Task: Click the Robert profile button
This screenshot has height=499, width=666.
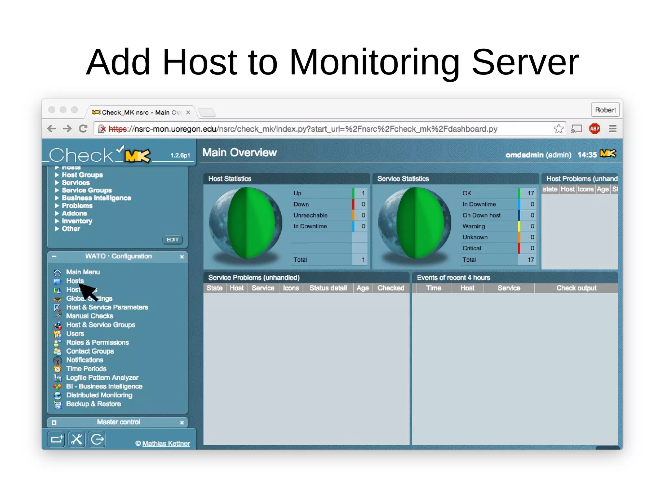Action: coord(605,110)
